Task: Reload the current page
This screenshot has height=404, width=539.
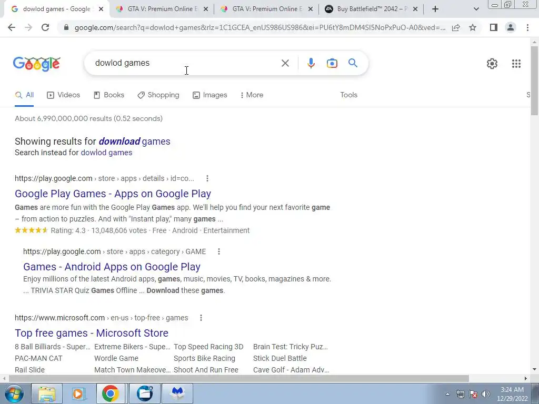Action: pos(45,27)
